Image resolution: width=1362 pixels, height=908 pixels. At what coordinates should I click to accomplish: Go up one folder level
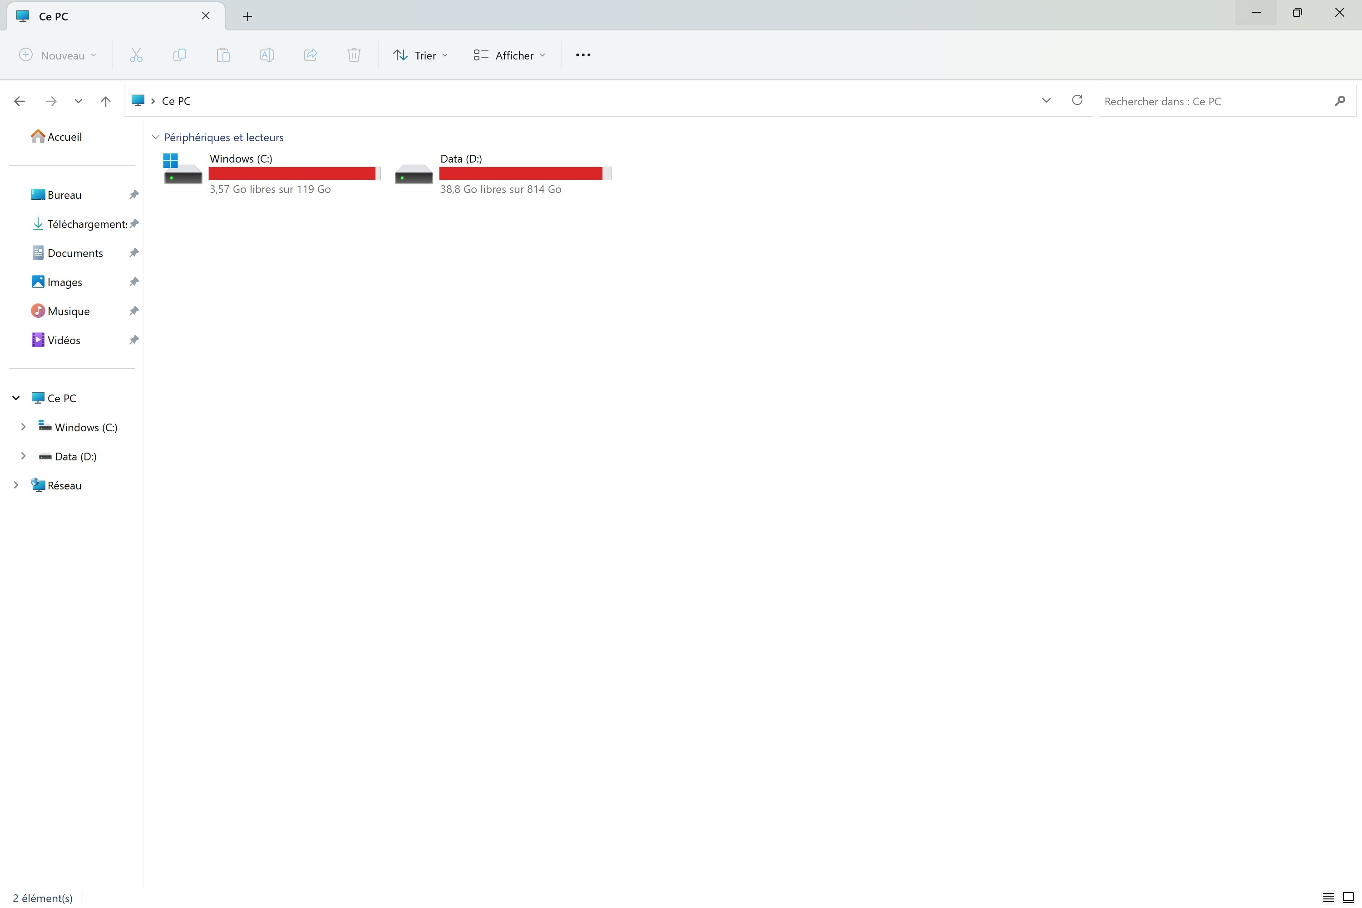[x=105, y=101]
